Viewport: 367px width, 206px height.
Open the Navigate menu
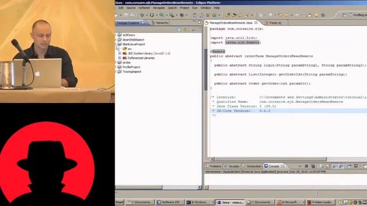pos(159,7)
